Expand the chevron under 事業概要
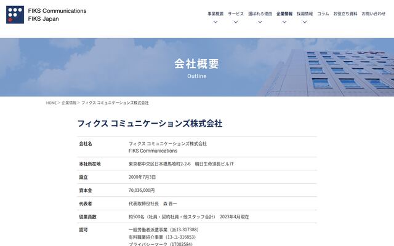 click(215, 22)
